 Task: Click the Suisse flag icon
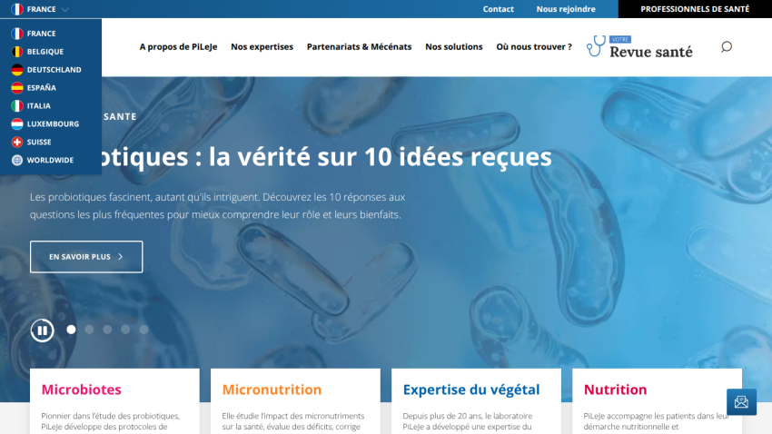click(x=17, y=143)
